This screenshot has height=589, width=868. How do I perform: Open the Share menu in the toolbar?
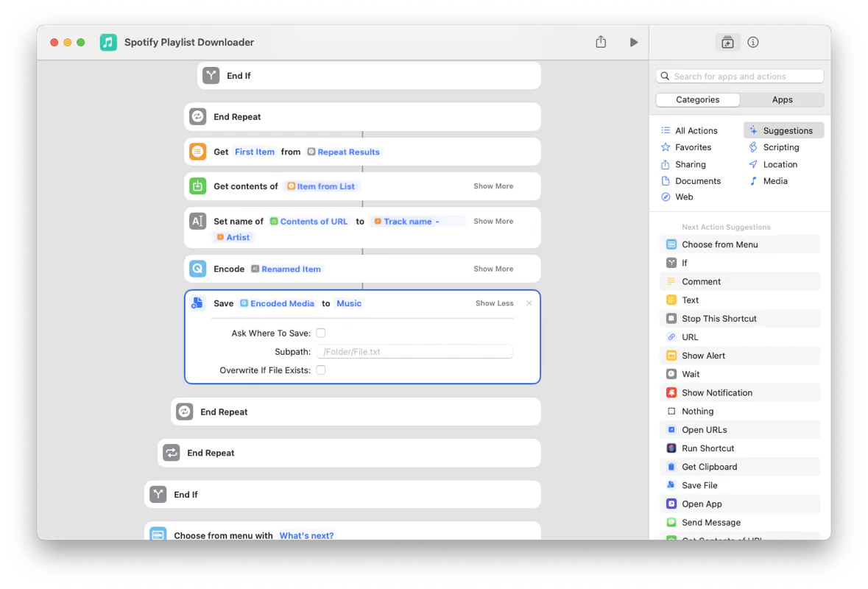[x=600, y=42]
